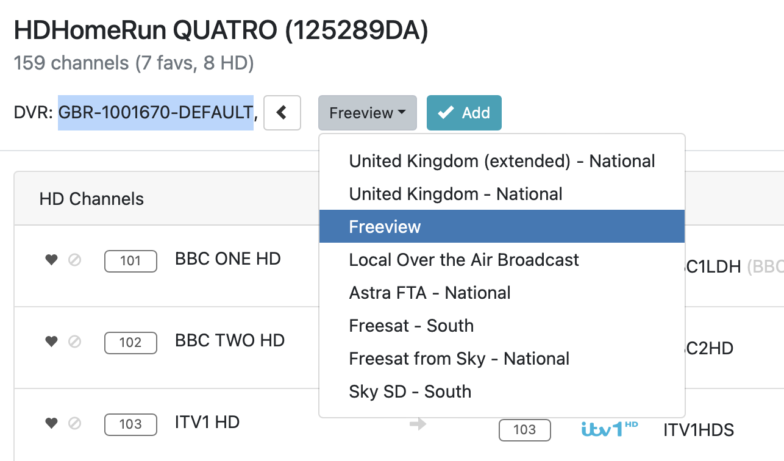Disable BBC ONE HD channel via ban icon
The height and width of the screenshot is (461, 784).
click(74, 260)
